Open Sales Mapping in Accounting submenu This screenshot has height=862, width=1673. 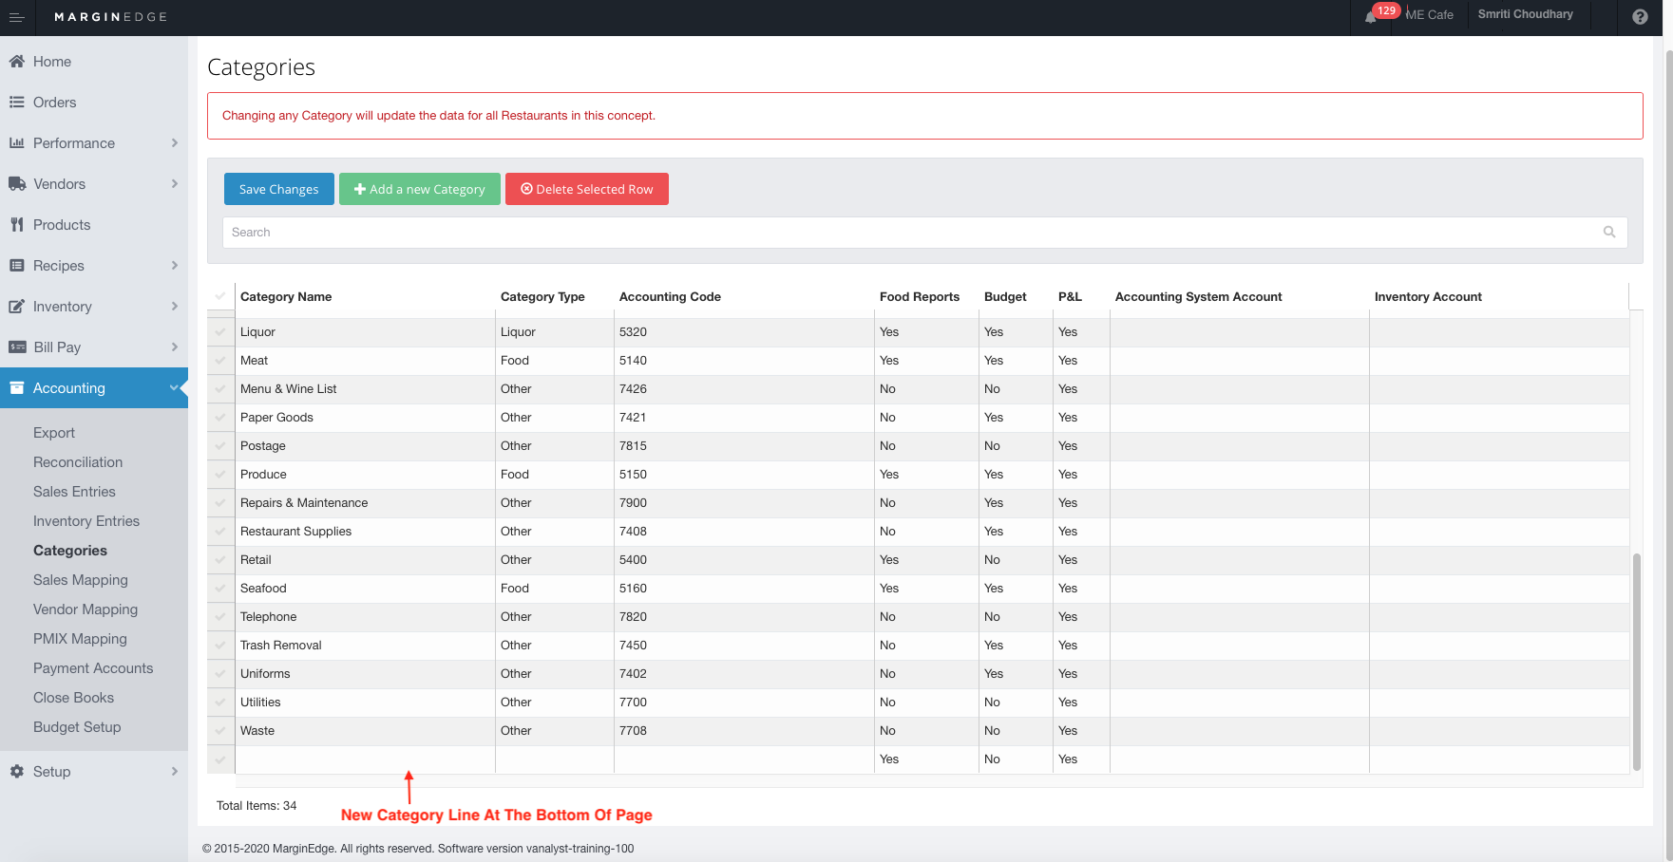[x=81, y=580]
